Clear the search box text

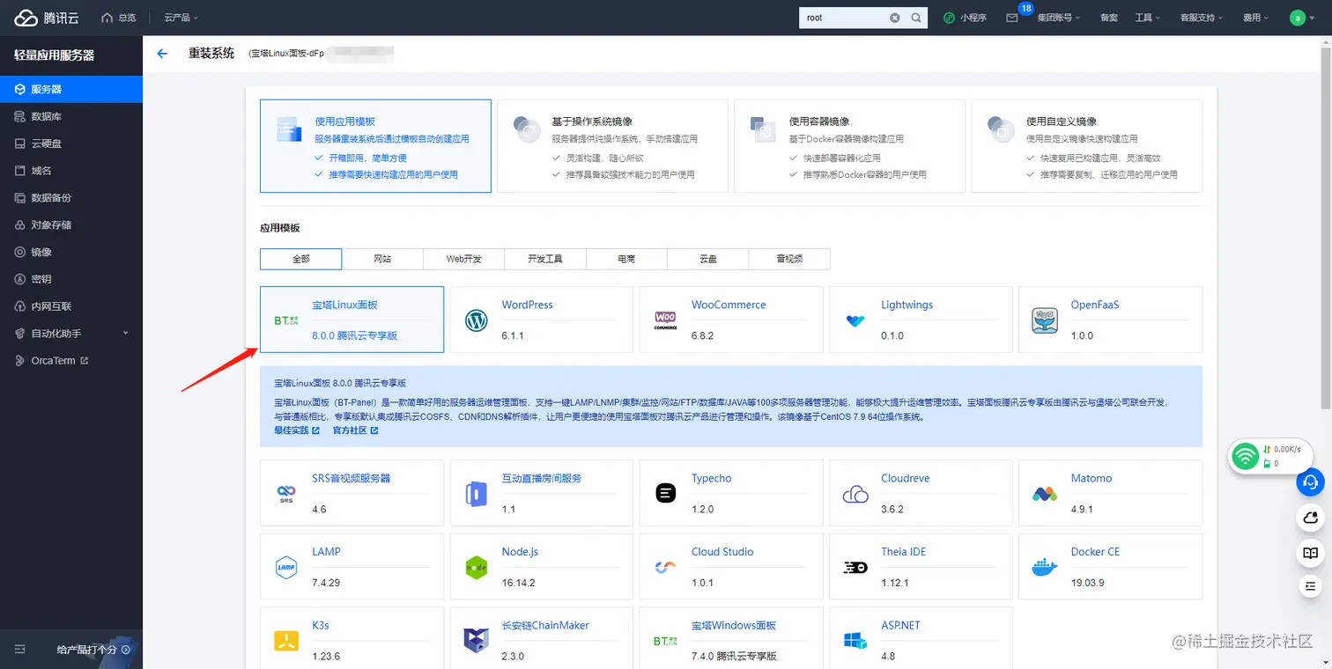click(895, 18)
